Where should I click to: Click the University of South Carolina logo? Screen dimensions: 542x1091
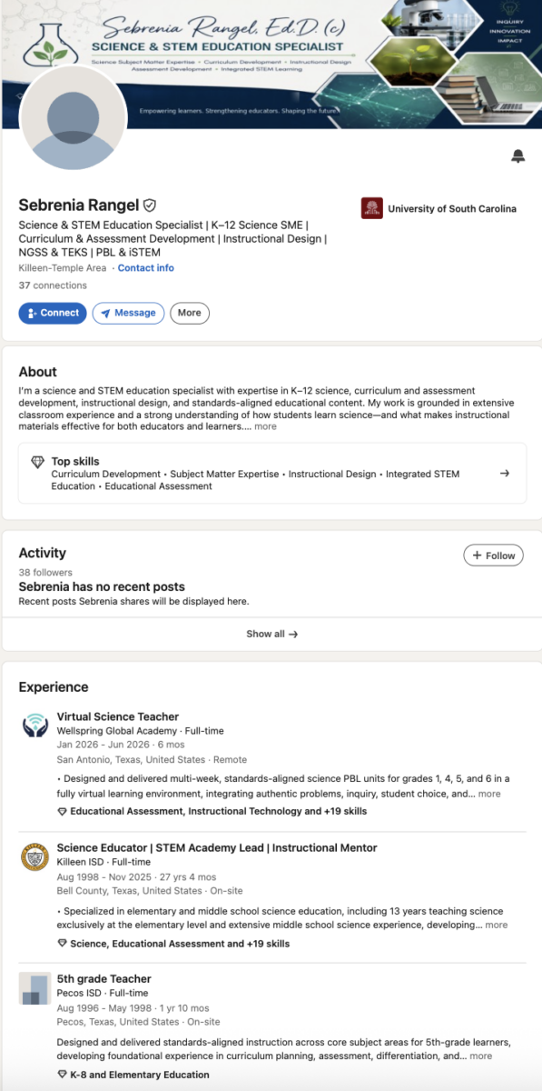tap(371, 208)
